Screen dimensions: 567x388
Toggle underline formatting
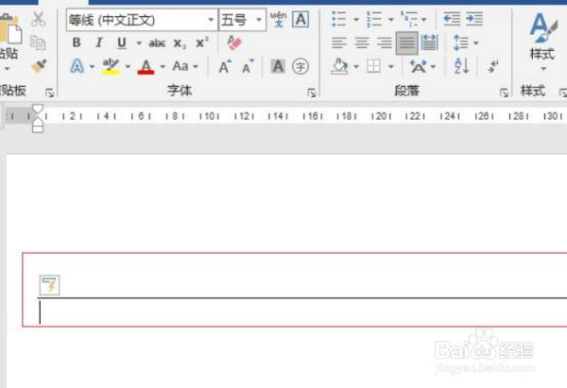(x=122, y=43)
